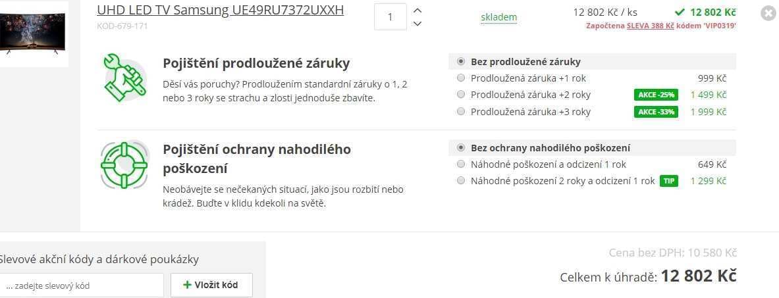Click the green TIP badge
The height and width of the screenshot is (298, 779).
pos(669,181)
